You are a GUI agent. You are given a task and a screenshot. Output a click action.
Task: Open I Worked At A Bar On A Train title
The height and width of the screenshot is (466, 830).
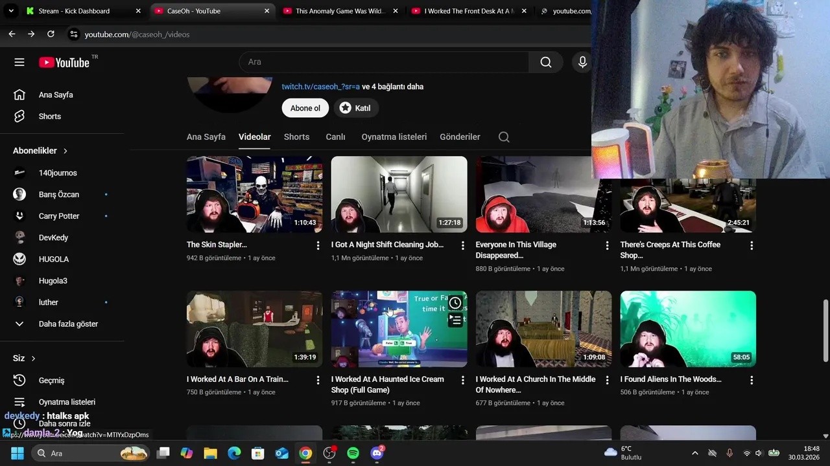pos(237,379)
